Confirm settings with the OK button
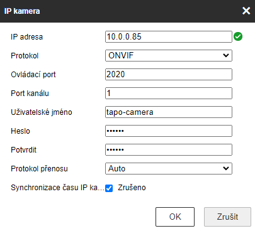Screen dimensions: 255x231 [x=175, y=217]
